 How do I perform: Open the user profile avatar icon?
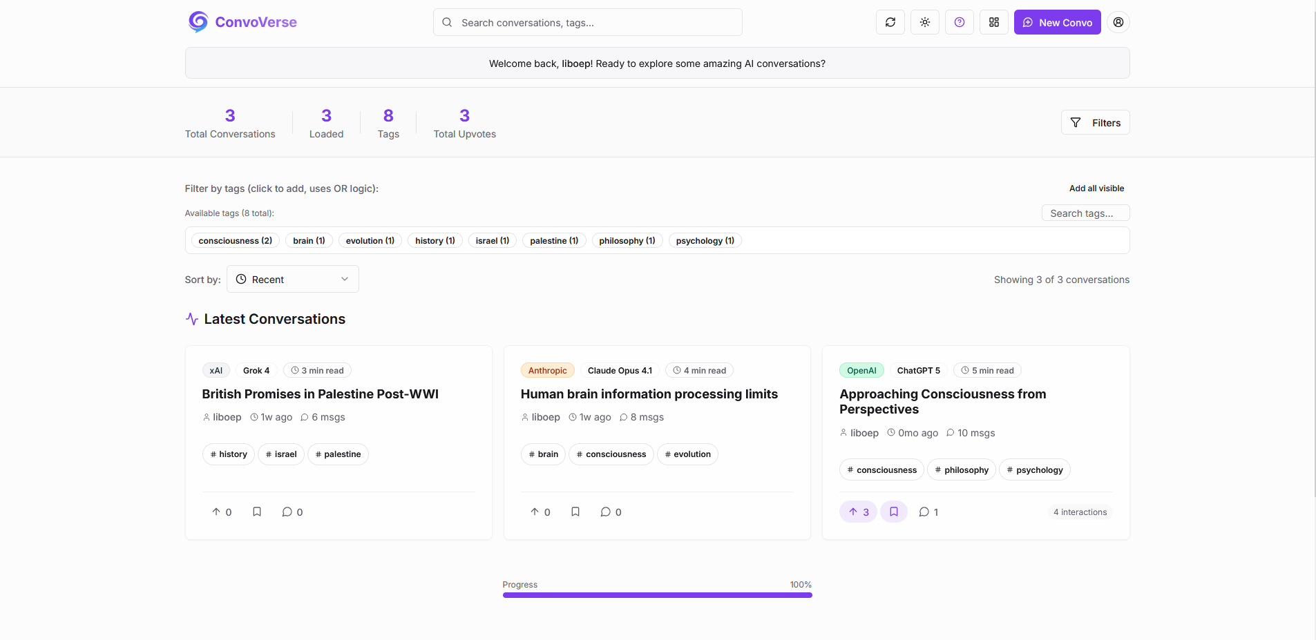(x=1118, y=22)
